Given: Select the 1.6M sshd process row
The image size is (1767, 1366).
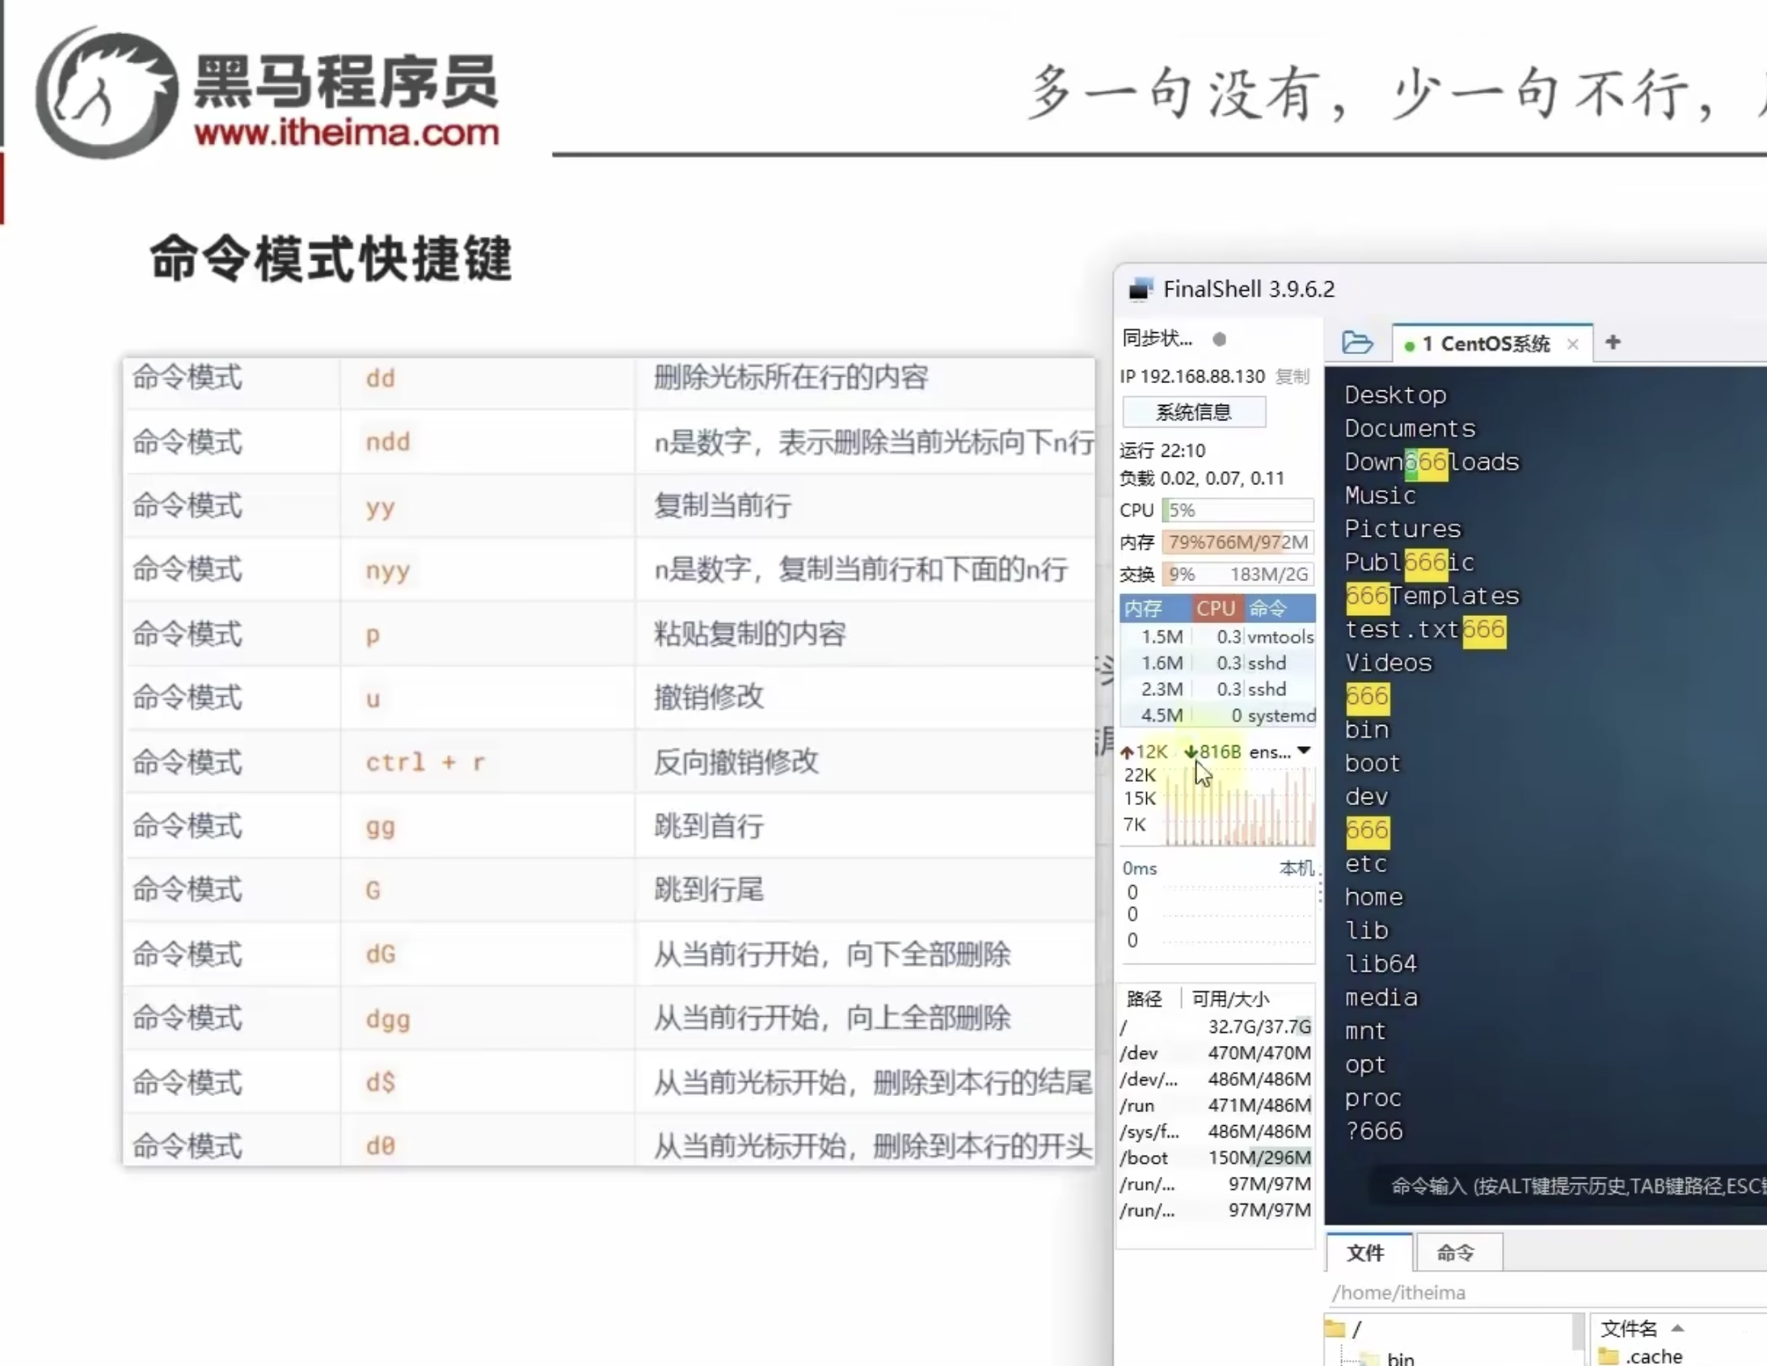Looking at the screenshot, I should coord(1218,663).
